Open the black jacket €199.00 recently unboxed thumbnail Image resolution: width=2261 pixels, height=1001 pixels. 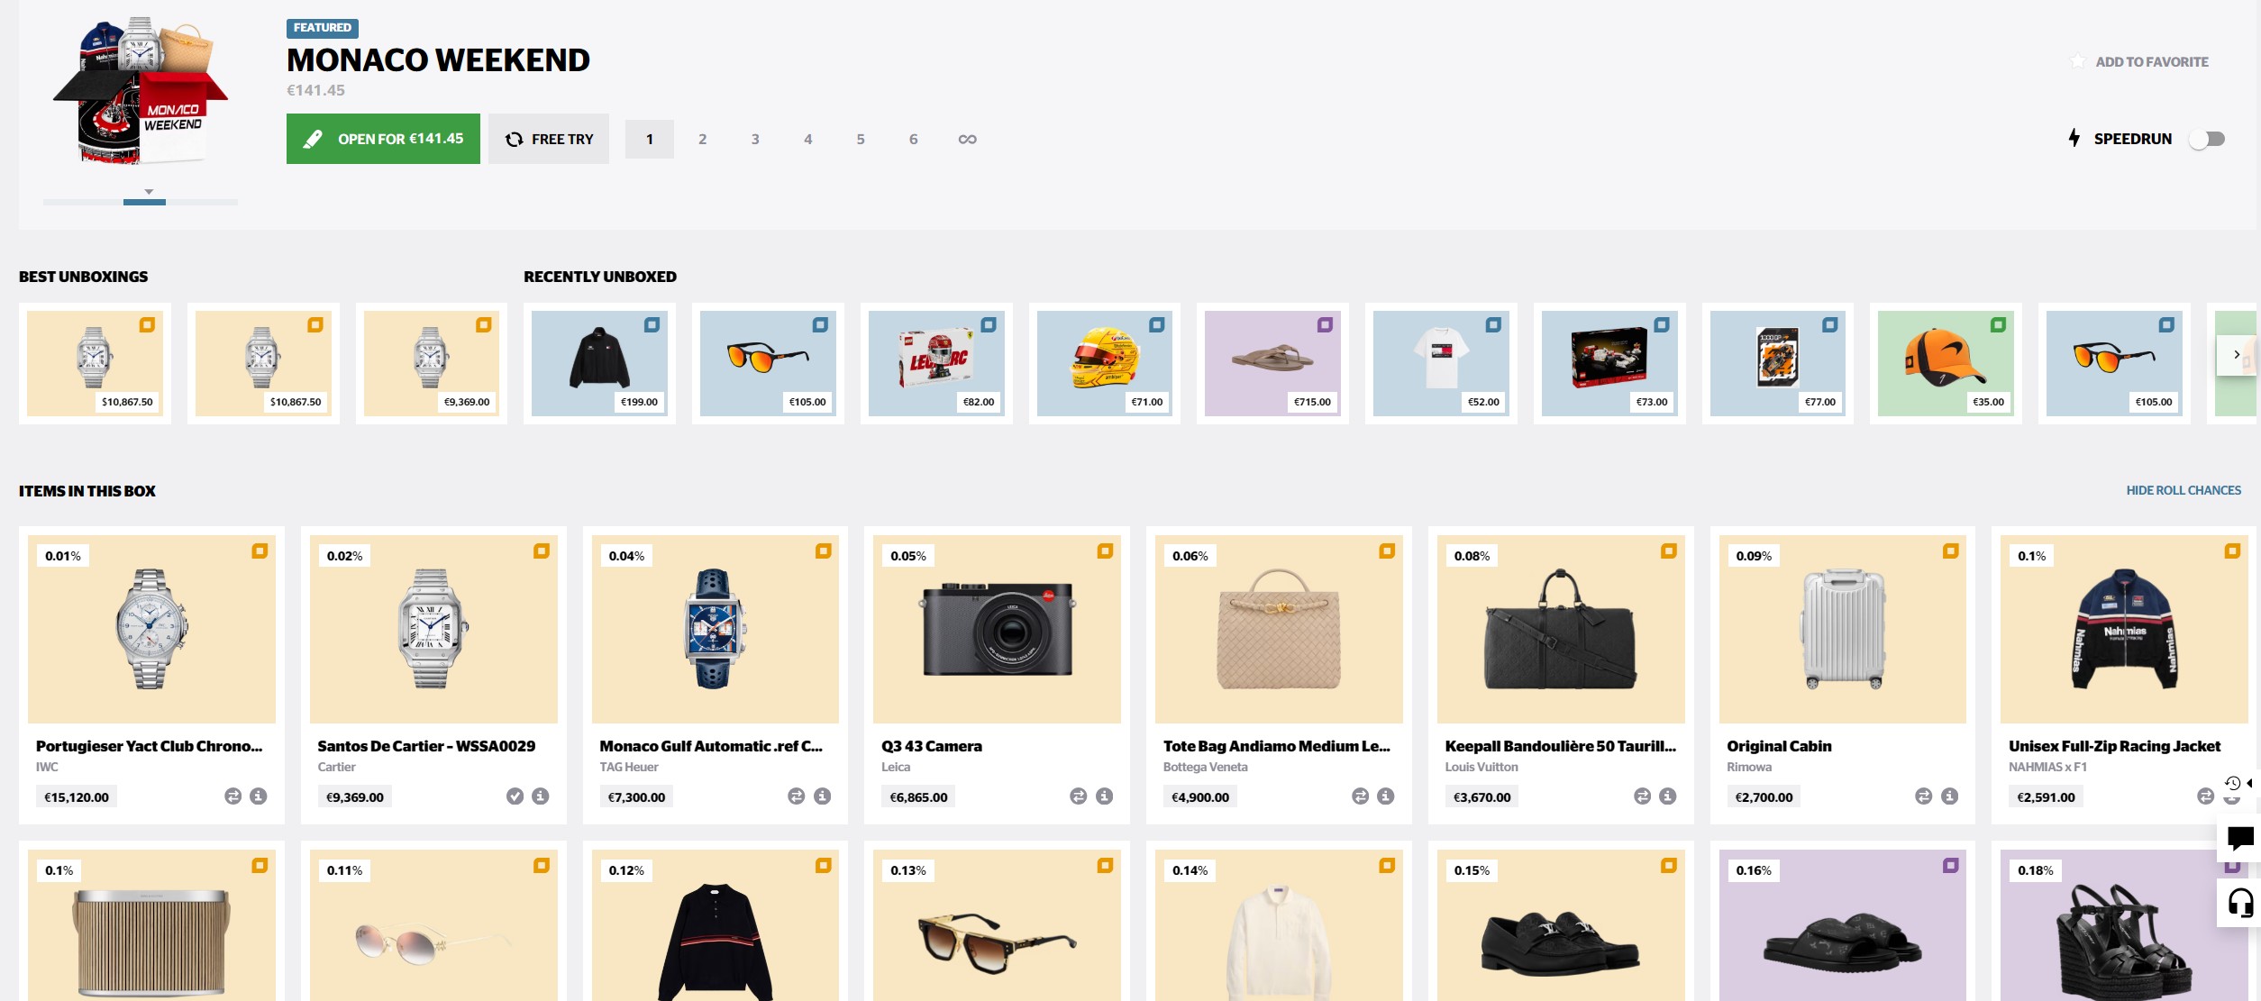(599, 363)
